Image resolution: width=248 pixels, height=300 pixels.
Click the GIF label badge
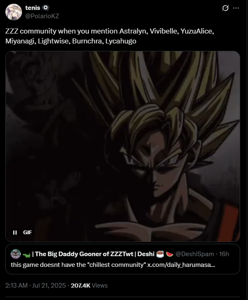(x=27, y=233)
